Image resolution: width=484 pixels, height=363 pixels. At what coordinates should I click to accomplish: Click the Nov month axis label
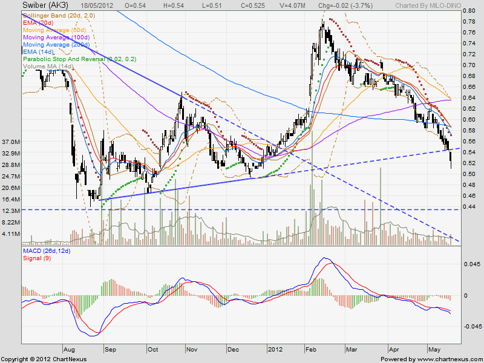192,350
